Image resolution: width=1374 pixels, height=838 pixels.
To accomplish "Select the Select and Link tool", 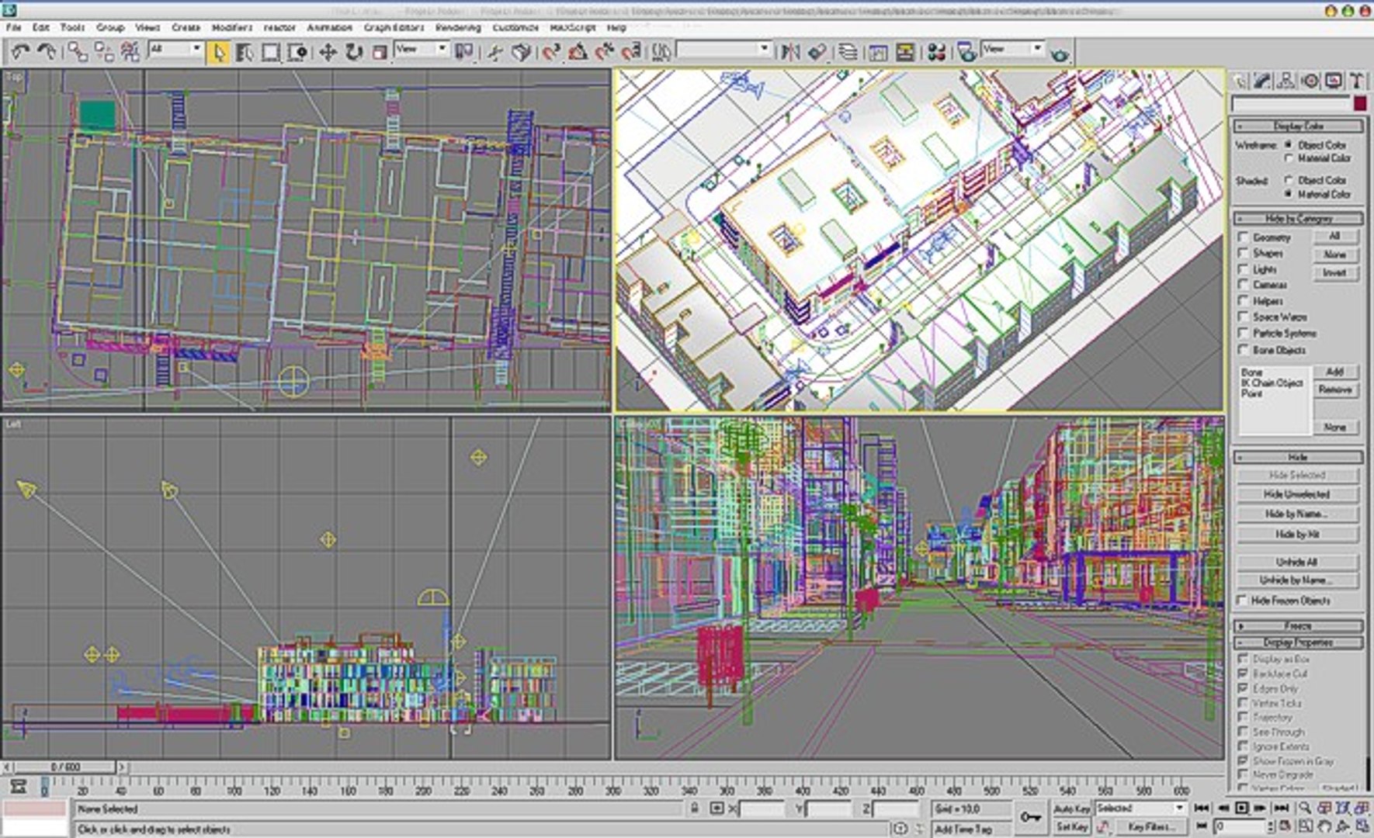I will tap(76, 52).
